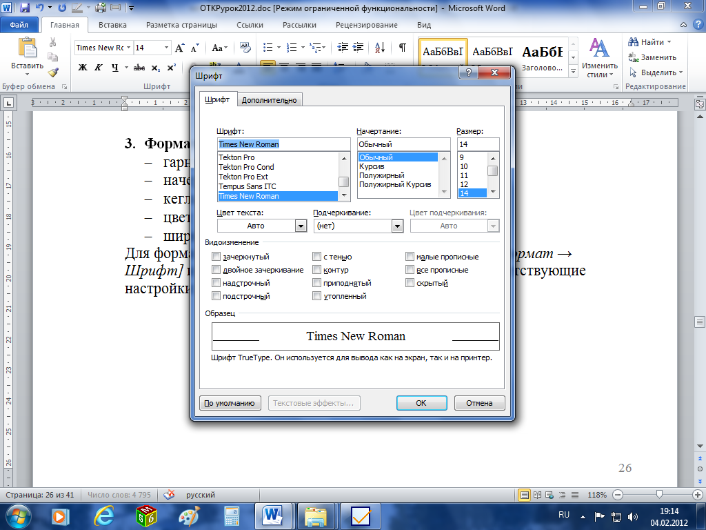
Task: Click the Save icon in quick access toolbar
Action: 25,8
